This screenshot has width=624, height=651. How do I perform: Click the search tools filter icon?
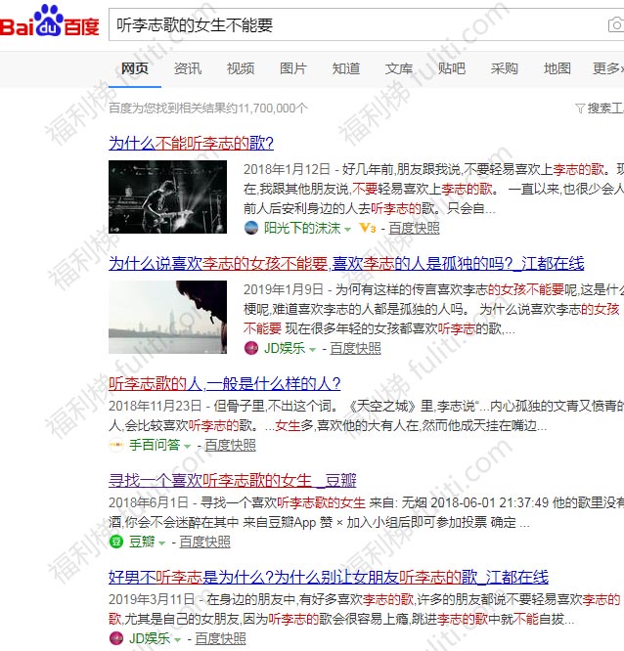(x=580, y=108)
